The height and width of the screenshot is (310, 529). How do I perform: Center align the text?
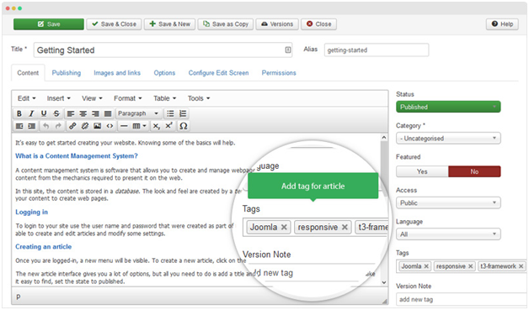83,113
